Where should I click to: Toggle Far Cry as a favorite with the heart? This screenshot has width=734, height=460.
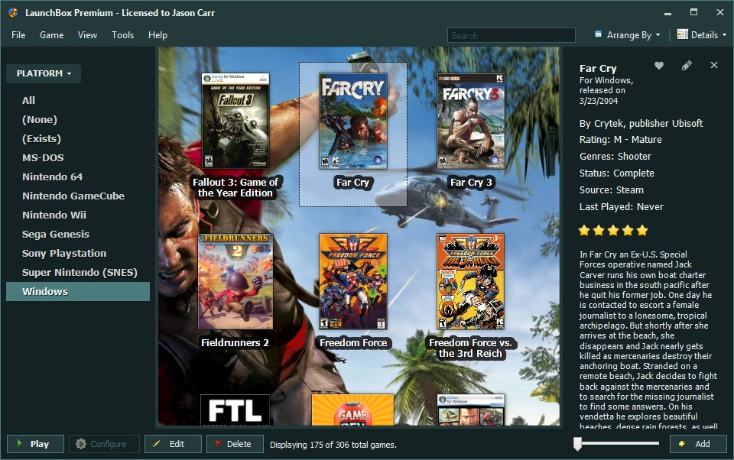click(658, 65)
